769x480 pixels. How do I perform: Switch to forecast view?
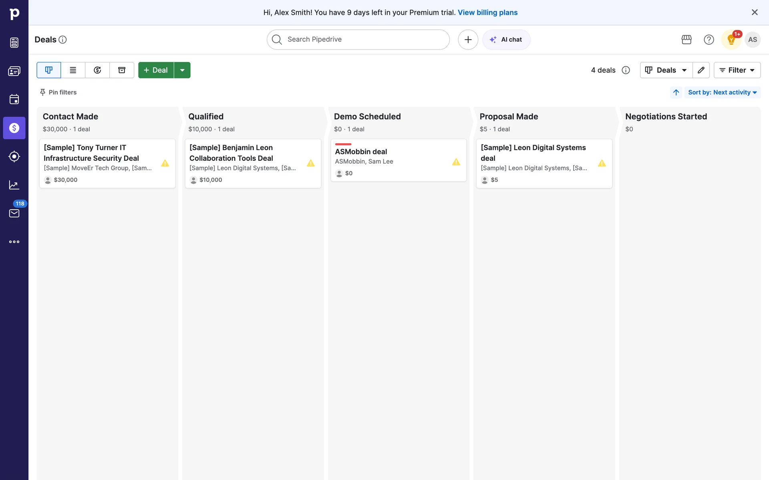97,70
